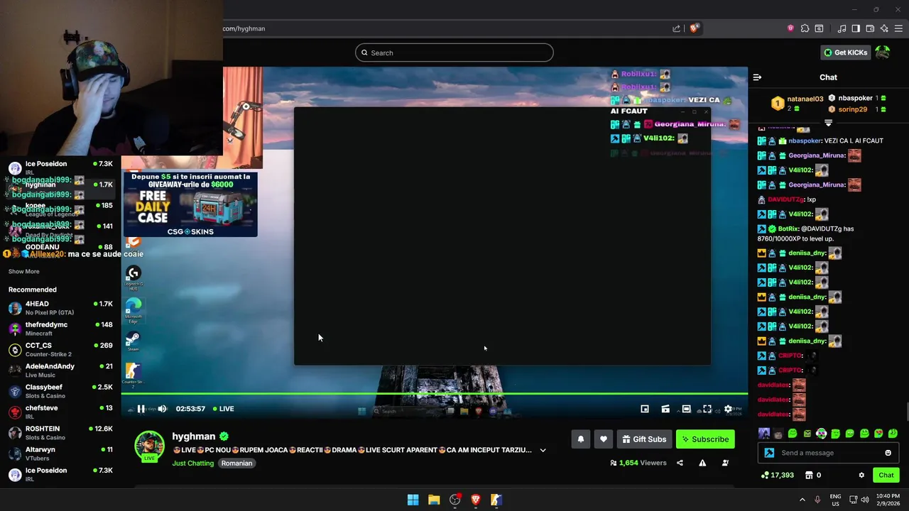Open chat identity hammer badge
The width and height of the screenshot is (909, 511).
coord(769,453)
